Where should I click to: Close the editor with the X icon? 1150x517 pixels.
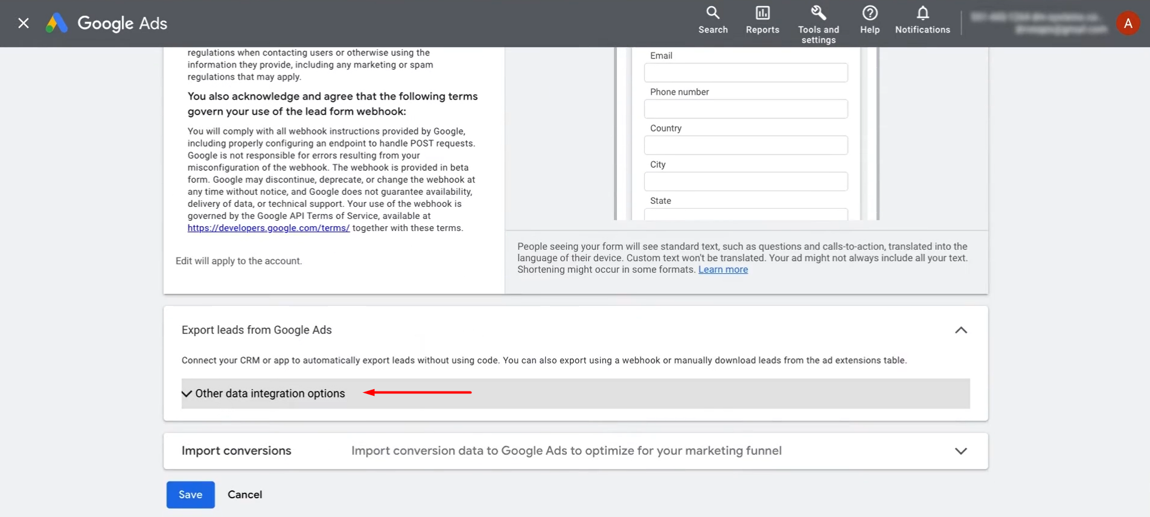point(24,23)
